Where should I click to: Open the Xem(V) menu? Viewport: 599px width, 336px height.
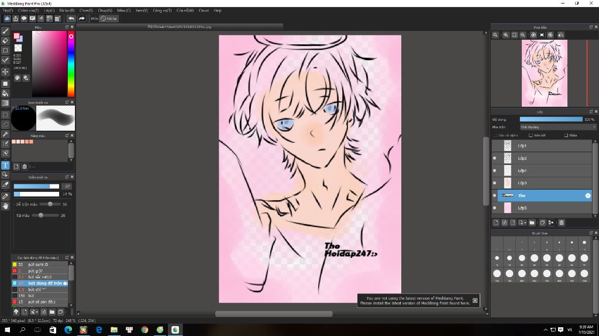click(142, 10)
